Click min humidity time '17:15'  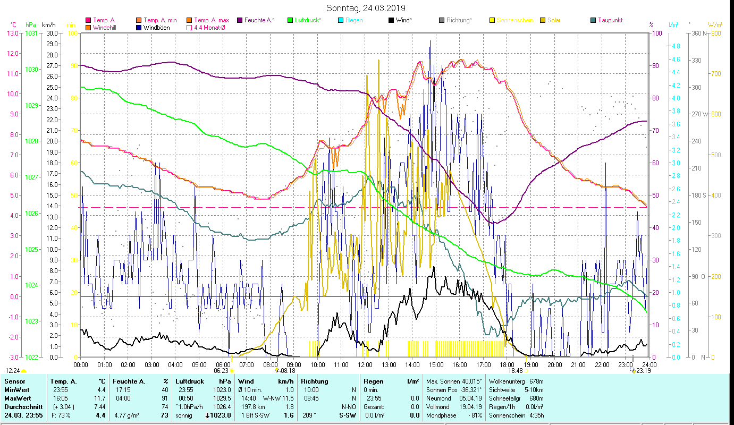122,390
